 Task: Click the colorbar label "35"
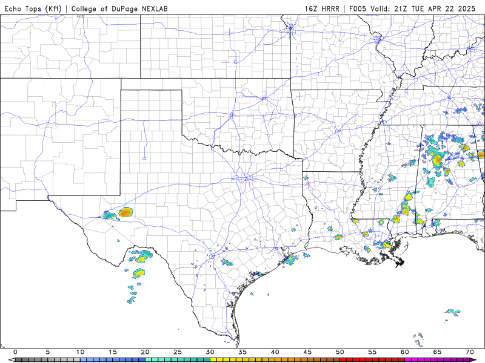click(x=242, y=352)
